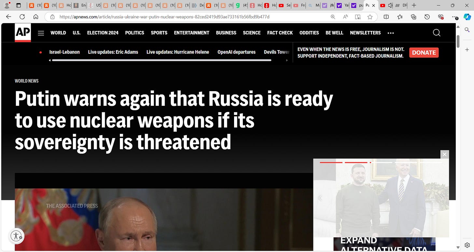The width and height of the screenshot is (474, 252).
Task: Show previous slide in floating carousel
Action: (x=320, y=198)
